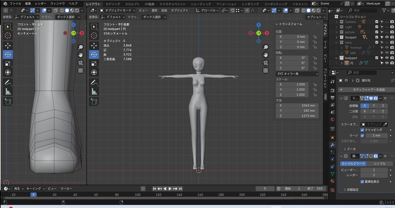395x208 pixels.
Task: Remove the Subdivision modifier with its X button
Action: pyautogui.click(x=384, y=156)
